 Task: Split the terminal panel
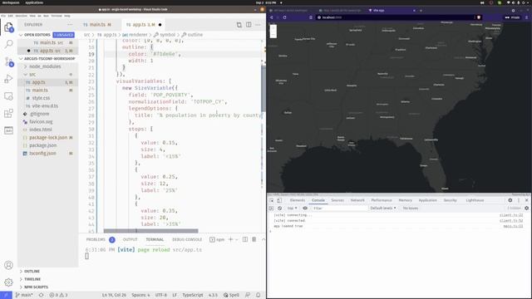(245, 239)
